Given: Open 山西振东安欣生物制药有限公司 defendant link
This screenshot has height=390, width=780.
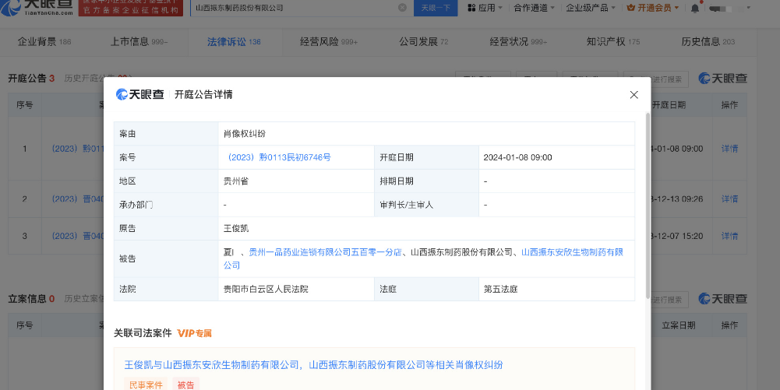Looking at the screenshot, I should tap(423, 258).
